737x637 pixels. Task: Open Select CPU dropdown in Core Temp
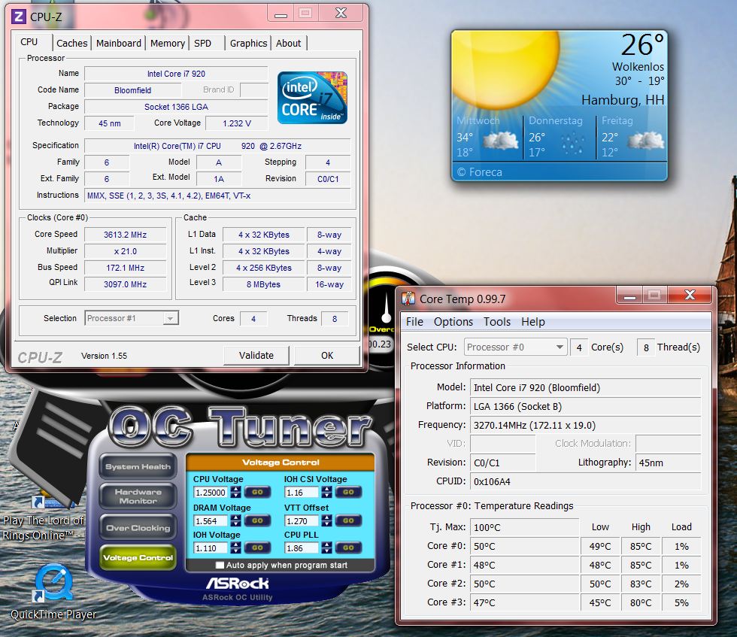(515, 347)
